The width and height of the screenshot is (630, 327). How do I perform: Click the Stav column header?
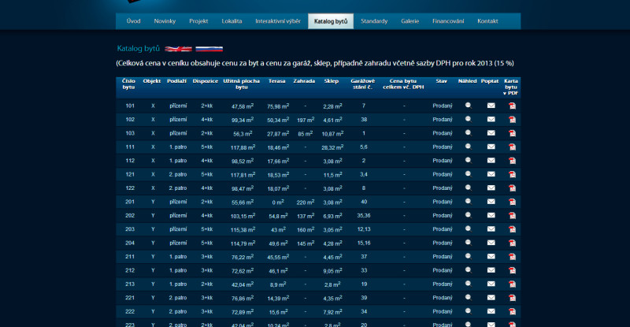point(441,81)
